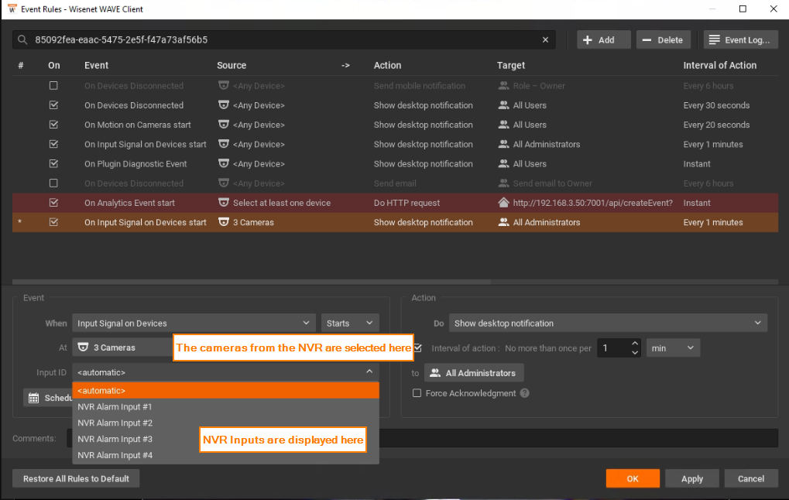Click help icon next to Force Acknowledgment
789x500 pixels.
point(524,393)
